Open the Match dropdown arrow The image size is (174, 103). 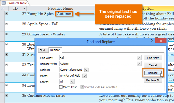pos(84,76)
